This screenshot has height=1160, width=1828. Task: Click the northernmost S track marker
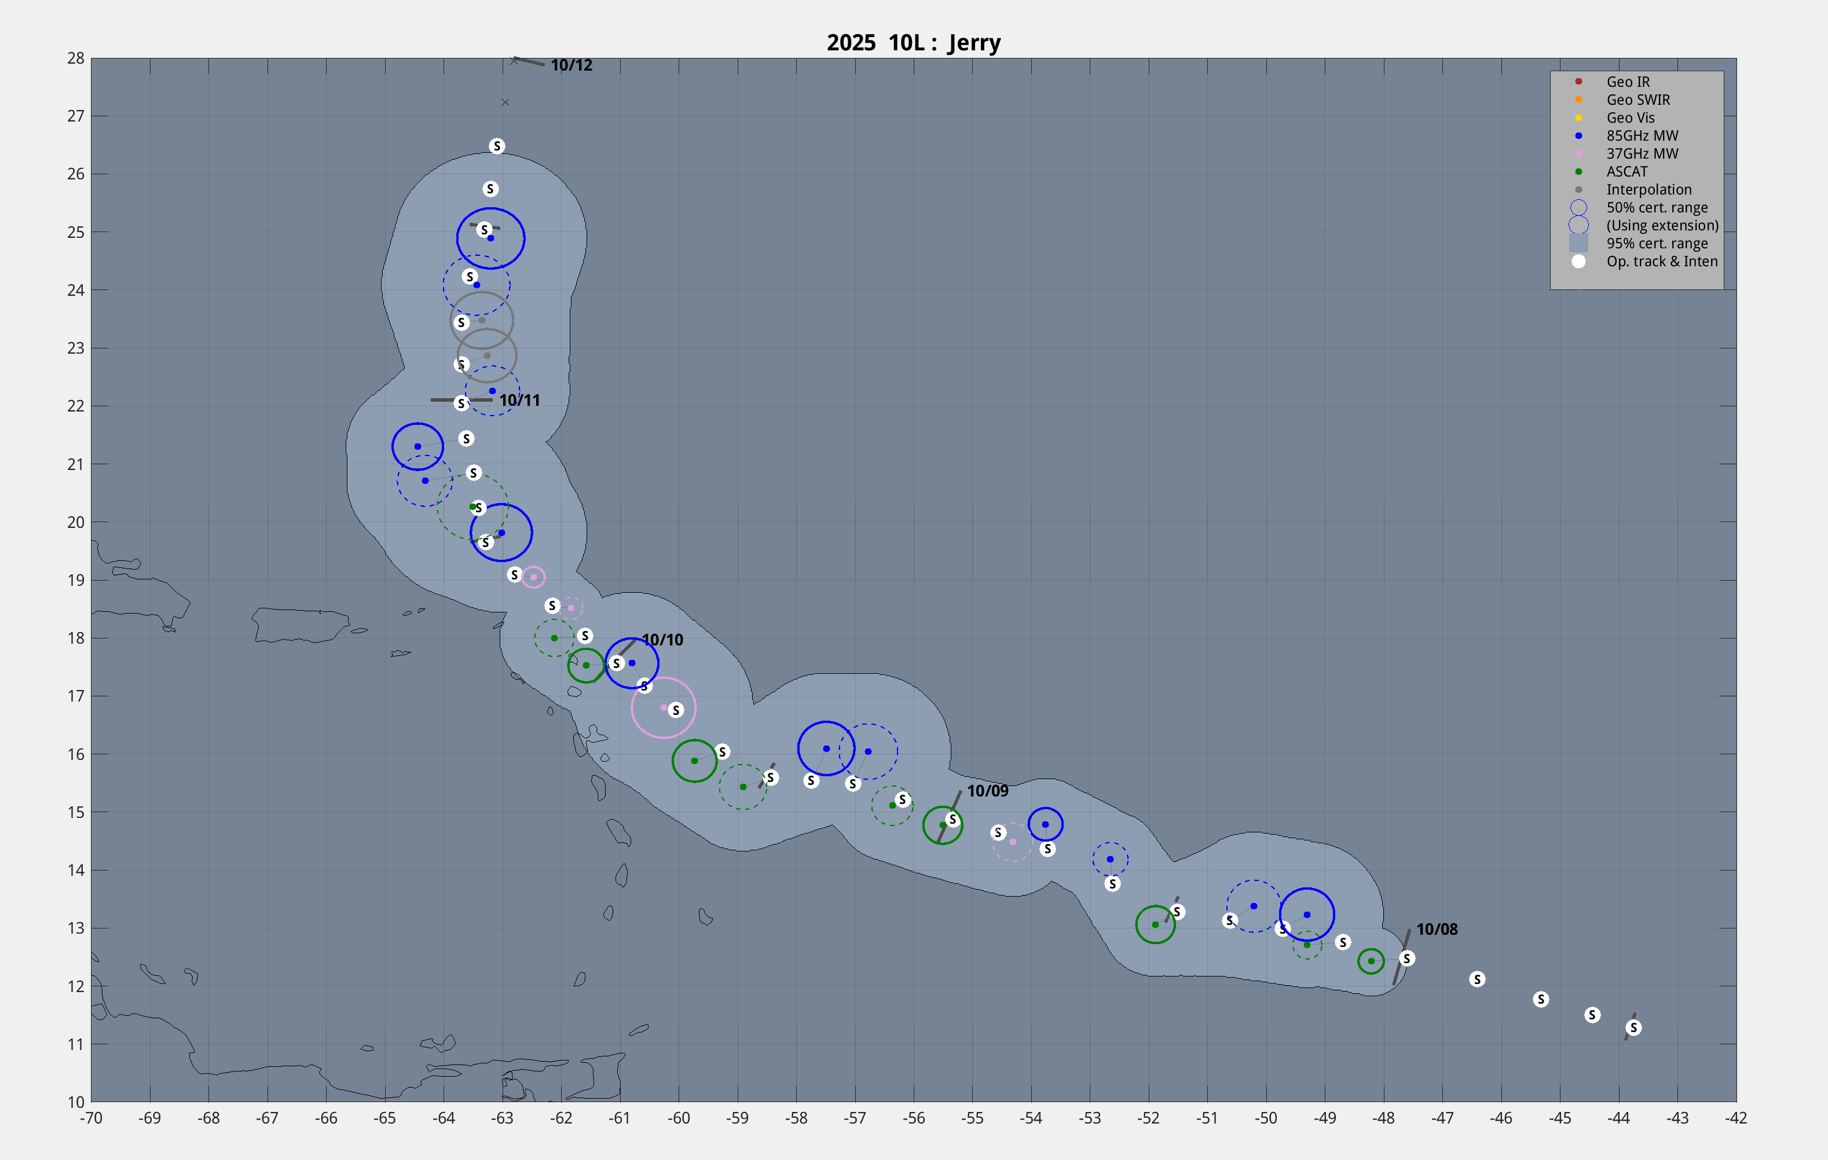496,146
